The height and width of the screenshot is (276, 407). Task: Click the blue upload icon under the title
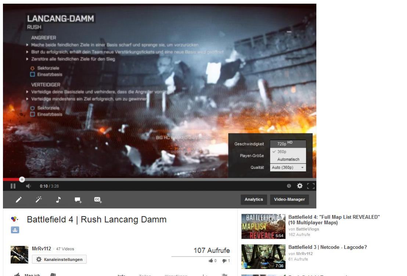coord(15,230)
